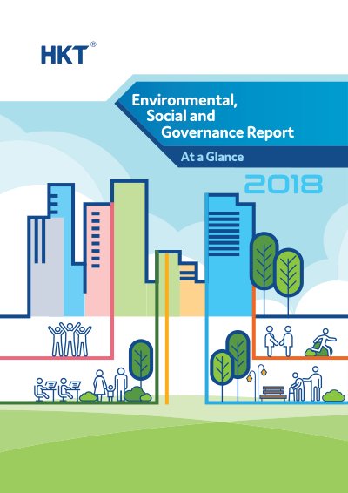This screenshot has width=348, height=493.
Task: Click the vertical yellow line
Action: point(167,328)
